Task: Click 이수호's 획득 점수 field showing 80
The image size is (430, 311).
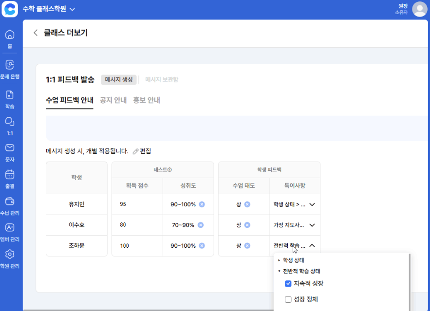Action: [137, 225]
